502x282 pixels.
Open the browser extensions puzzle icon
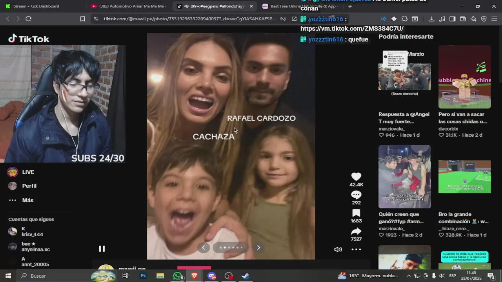click(x=405, y=19)
